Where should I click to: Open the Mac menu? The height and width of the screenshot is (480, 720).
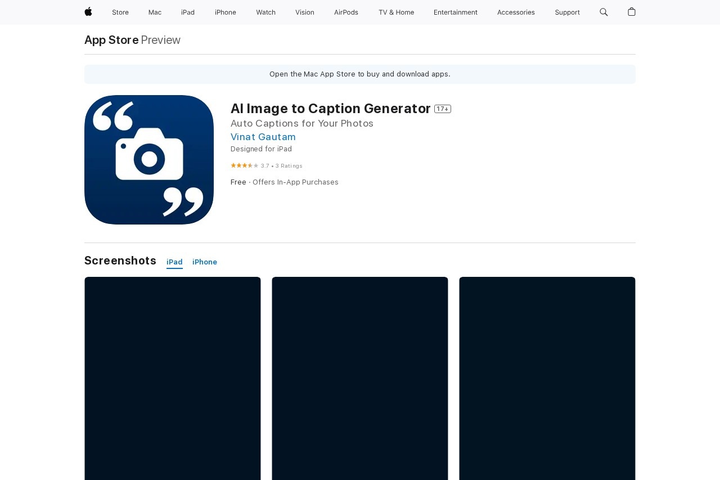155,12
